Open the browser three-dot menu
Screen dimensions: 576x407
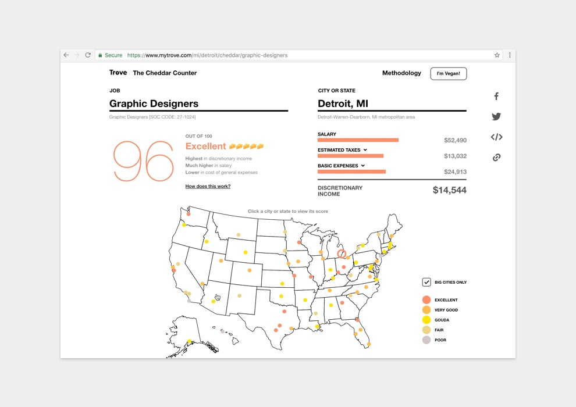click(x=510, y=55)
